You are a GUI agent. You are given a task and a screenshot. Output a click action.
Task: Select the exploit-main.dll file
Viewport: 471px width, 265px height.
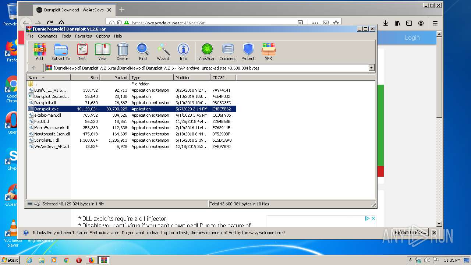point(131,115)
